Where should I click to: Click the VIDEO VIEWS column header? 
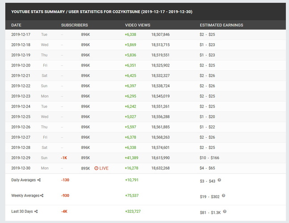coord(138,25)
